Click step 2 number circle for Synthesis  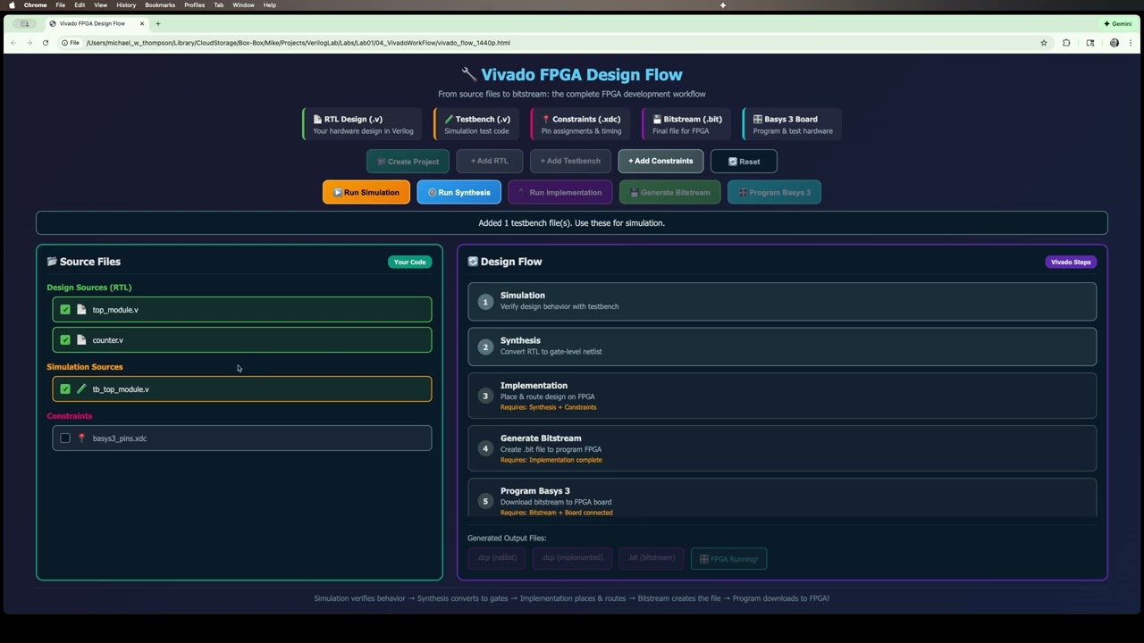[x=485, y=347]
